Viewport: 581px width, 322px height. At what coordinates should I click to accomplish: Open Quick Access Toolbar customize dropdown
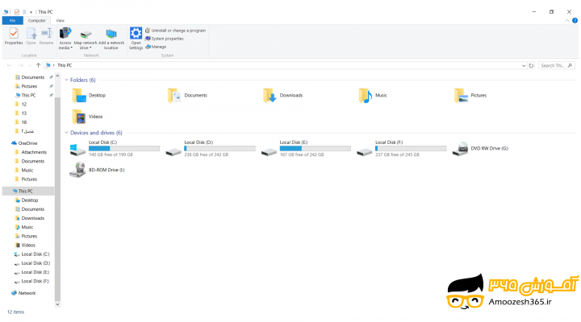pos(31,12)
